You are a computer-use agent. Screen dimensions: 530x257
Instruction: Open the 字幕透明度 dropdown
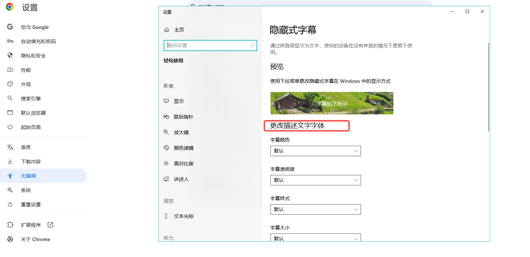tap(316, 180)
